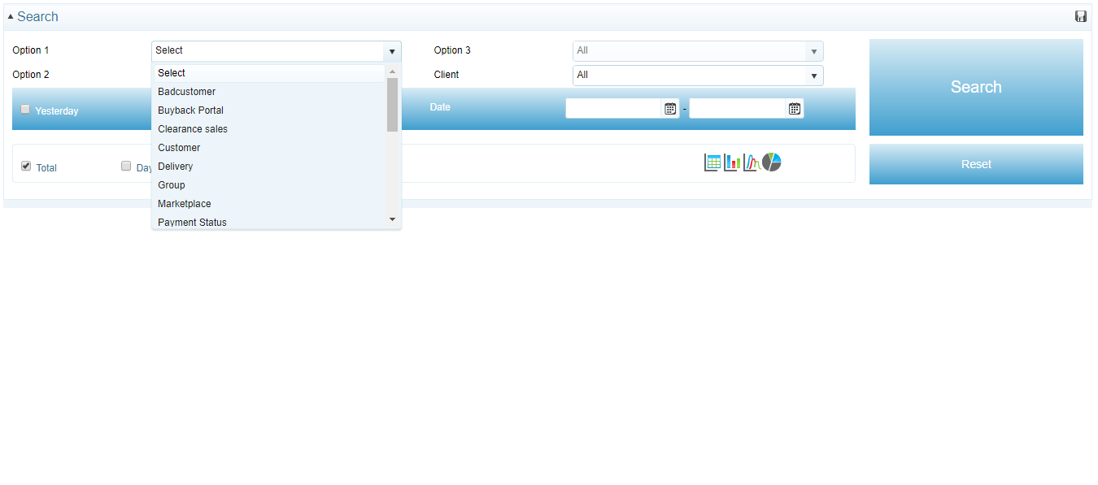The height and width of the screenshot is (485, 1098).
Task: Select Delivery from Option 1 list
Action: coord(269,167)
